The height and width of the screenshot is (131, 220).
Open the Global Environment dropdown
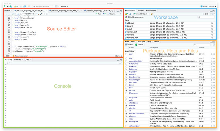[135, 17]
